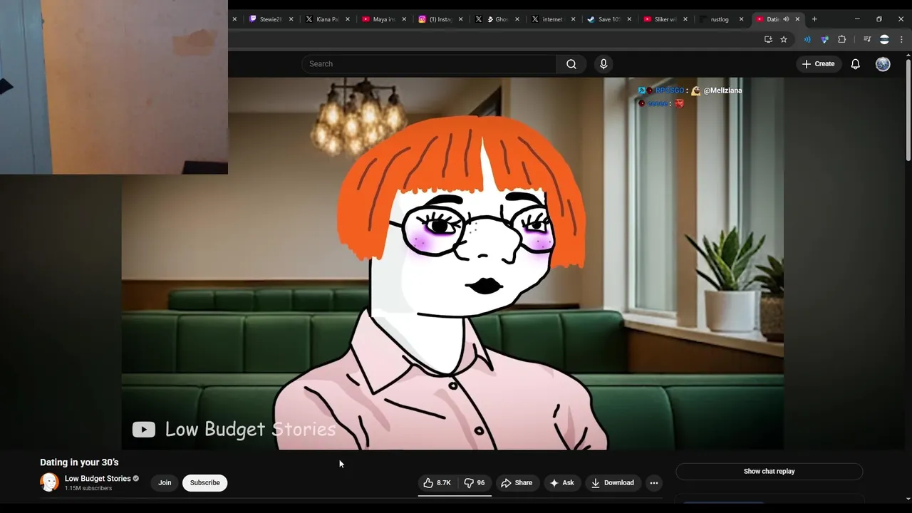Join the Low Budget Stories channel

[x=165, y=483]
